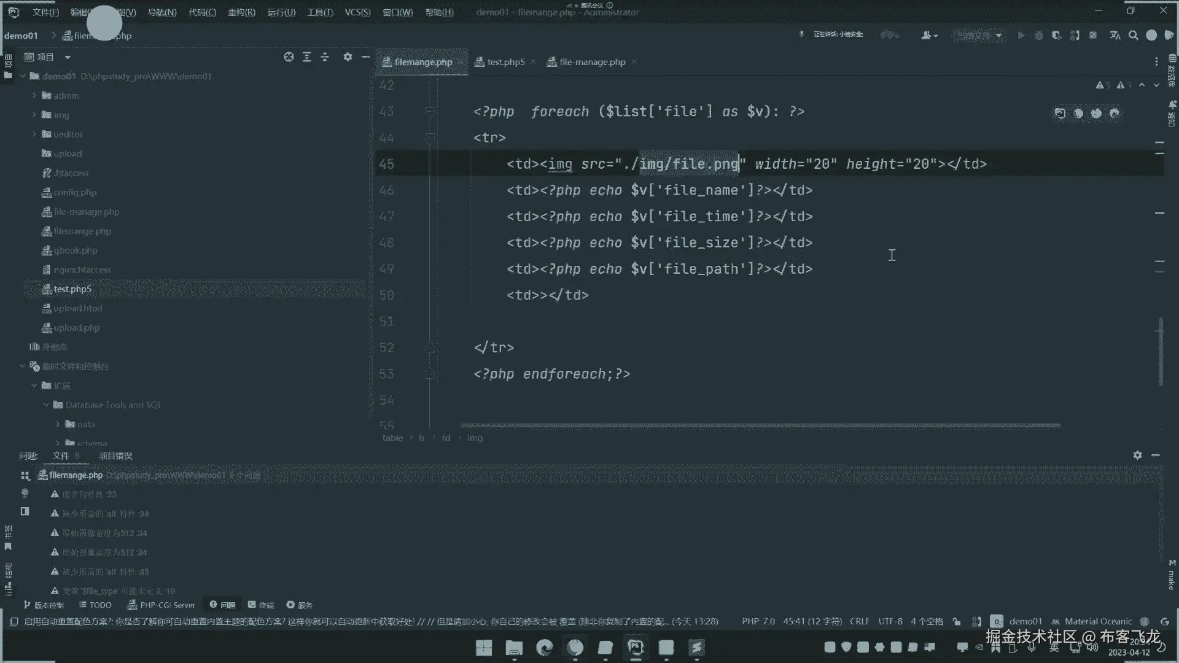Open the run configuration dropdown

coord(980,36)
